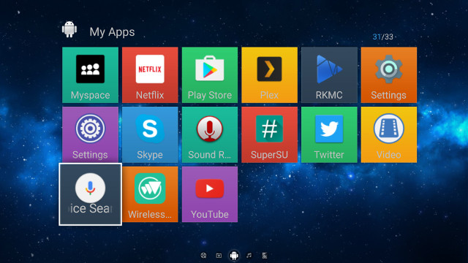468x263 pixels.
Task: Open the YouTube app
Action: coord(210,194)
